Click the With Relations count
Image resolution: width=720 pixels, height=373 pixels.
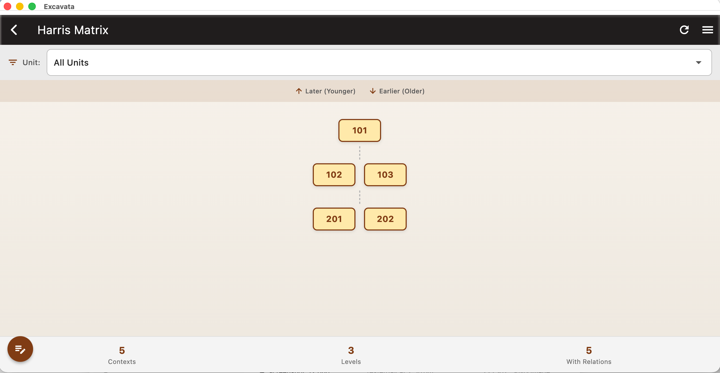point(589,355)
